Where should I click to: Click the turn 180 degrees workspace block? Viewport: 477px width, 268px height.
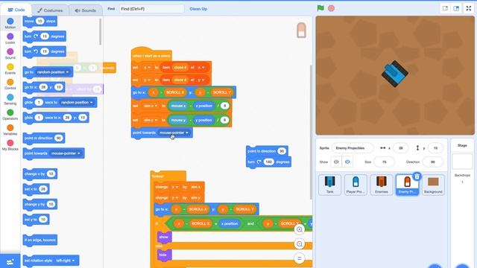point(268,162)
